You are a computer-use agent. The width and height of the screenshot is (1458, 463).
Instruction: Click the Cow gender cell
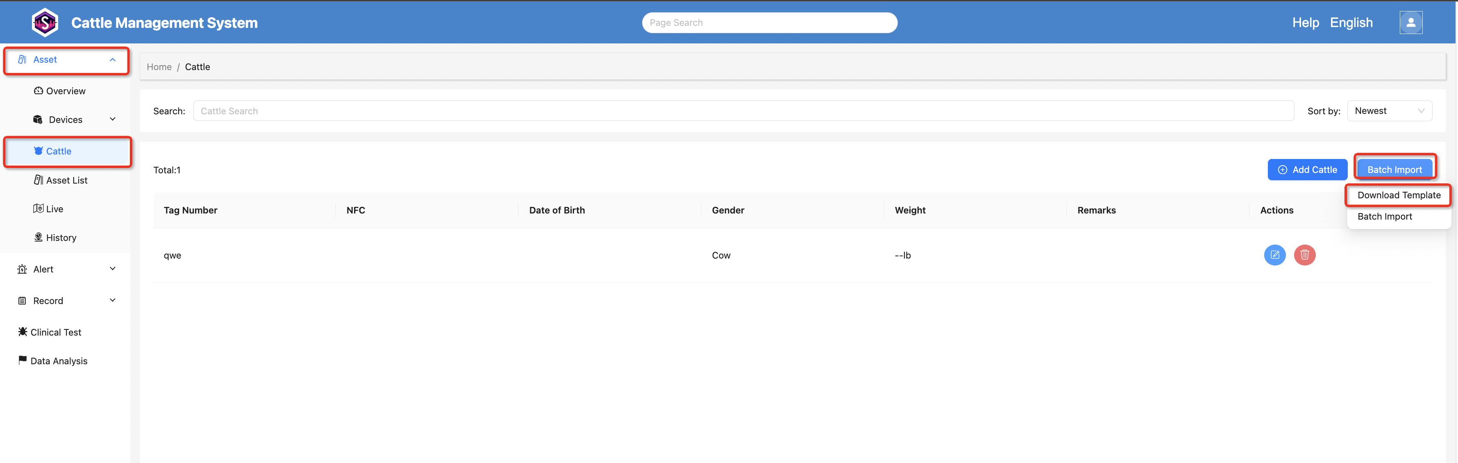point(721,255)
